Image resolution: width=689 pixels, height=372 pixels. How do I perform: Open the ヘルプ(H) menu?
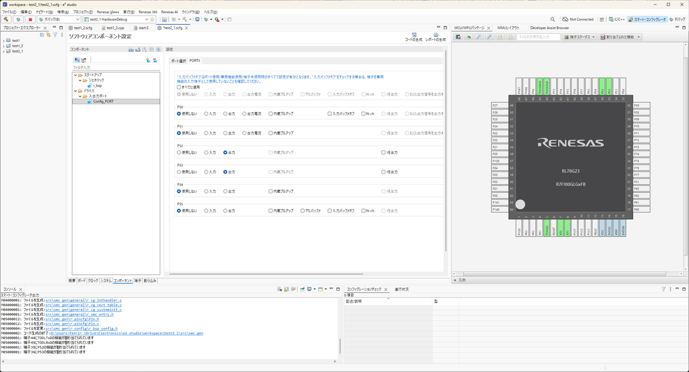(x=211, y=11)
